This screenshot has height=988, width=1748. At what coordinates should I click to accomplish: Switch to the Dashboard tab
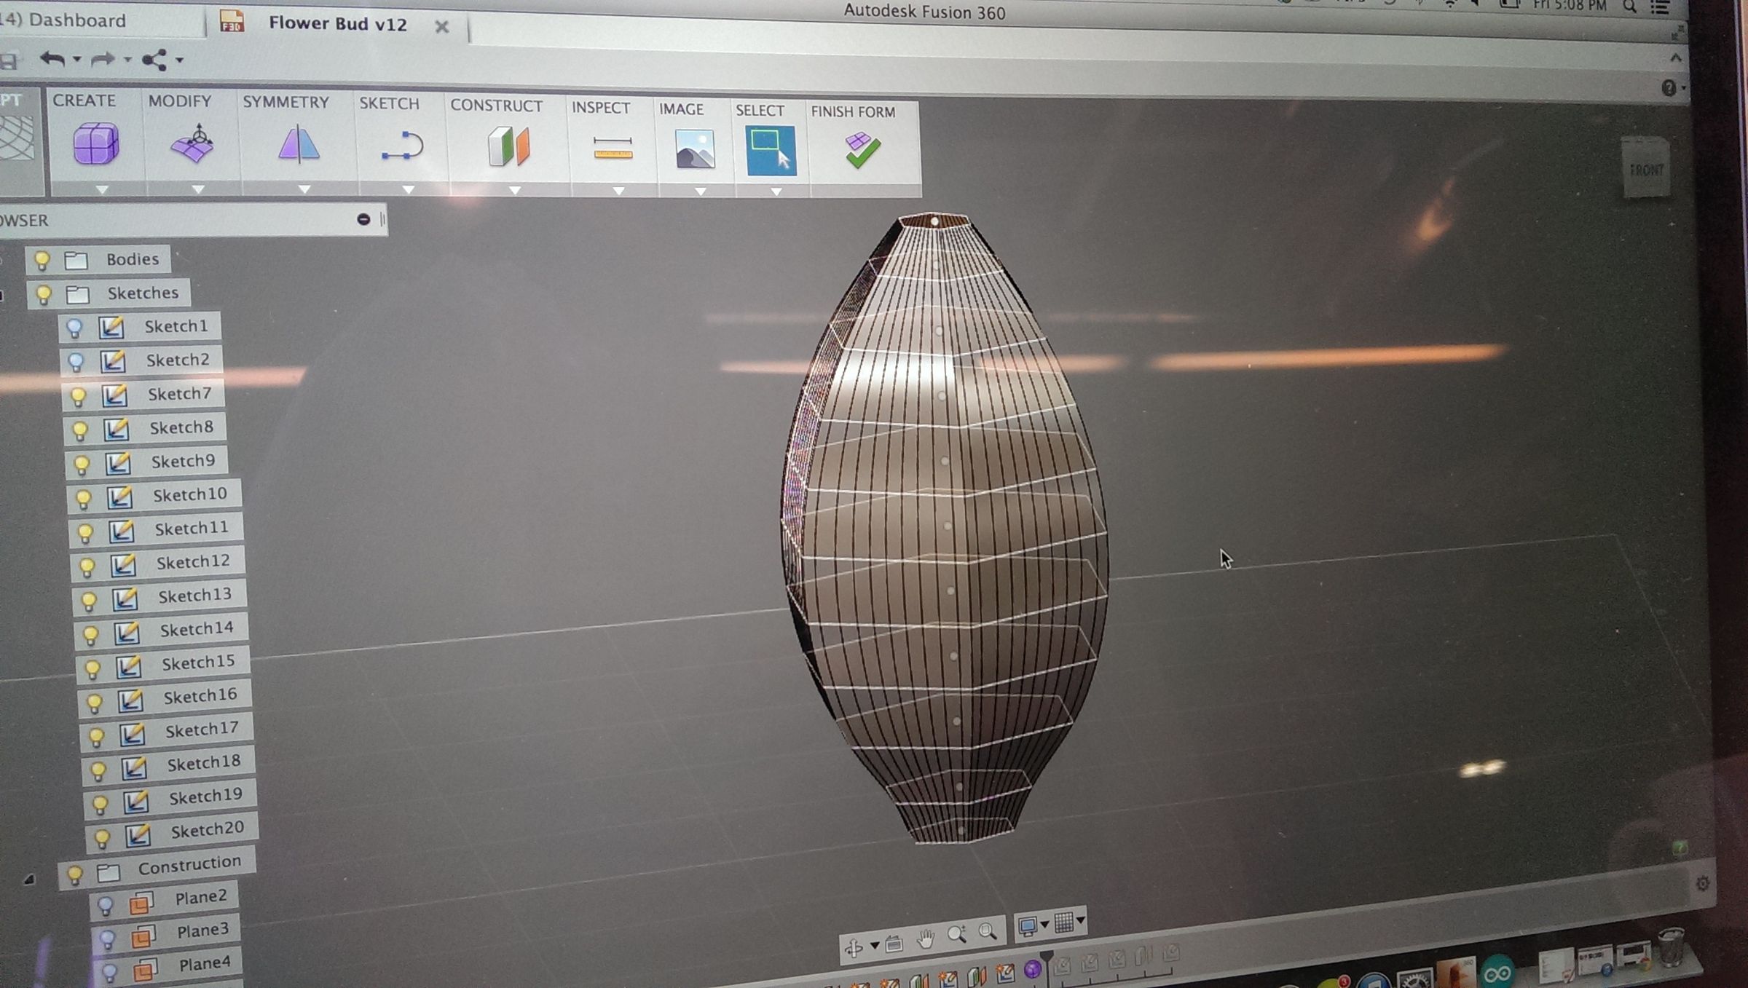76,20
